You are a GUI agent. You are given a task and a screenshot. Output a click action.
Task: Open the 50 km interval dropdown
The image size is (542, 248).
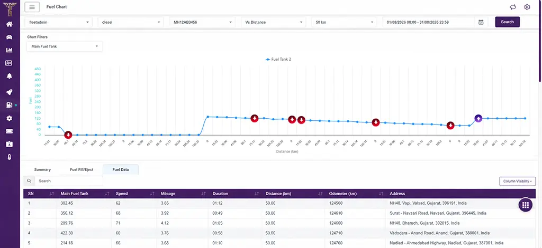[x=344, y=22]
